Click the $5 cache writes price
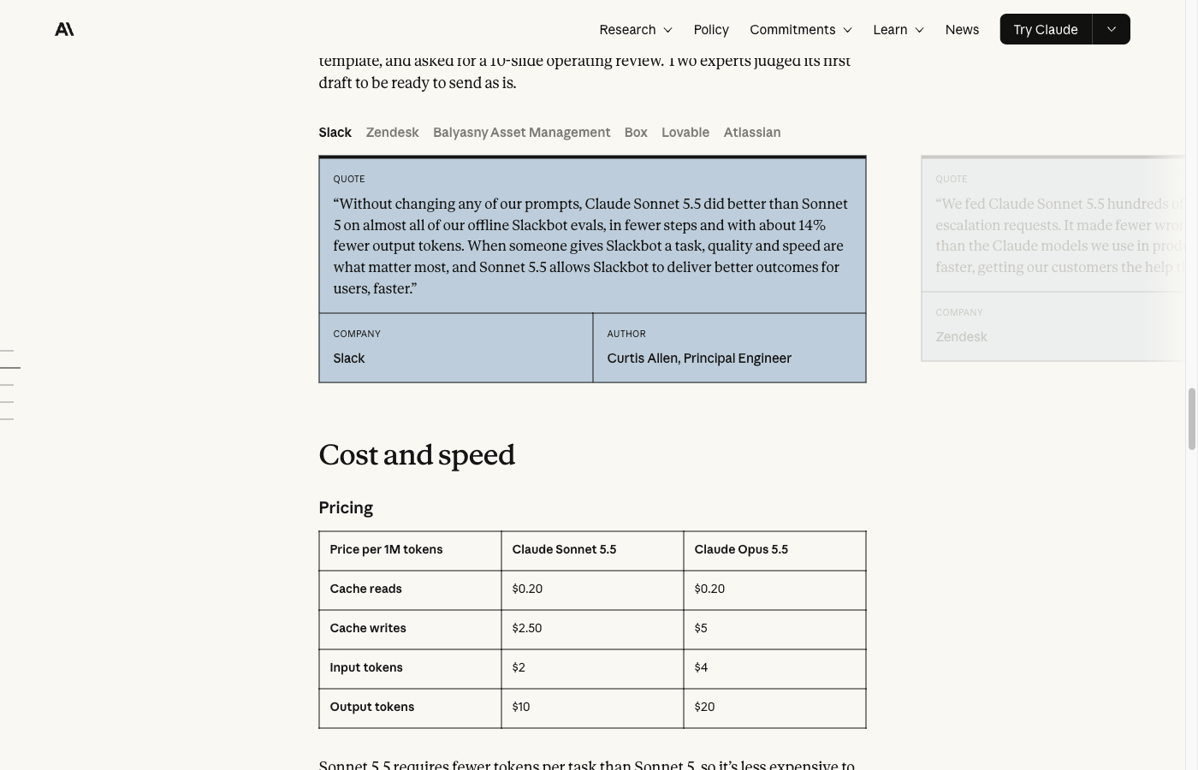 tap(701, 628)
